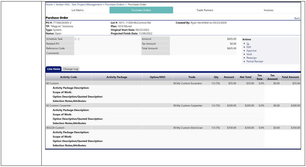
Task: Click the Activity Code column header
Action: (69, 77)
